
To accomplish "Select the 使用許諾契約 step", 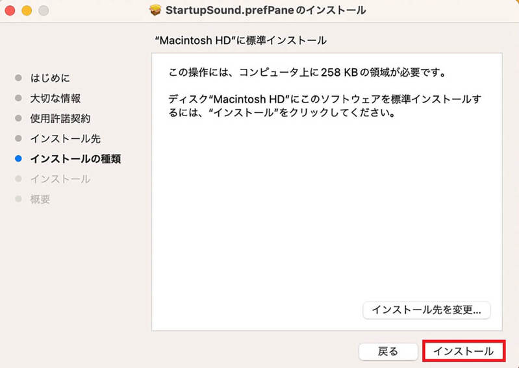I will pos(60,118).
